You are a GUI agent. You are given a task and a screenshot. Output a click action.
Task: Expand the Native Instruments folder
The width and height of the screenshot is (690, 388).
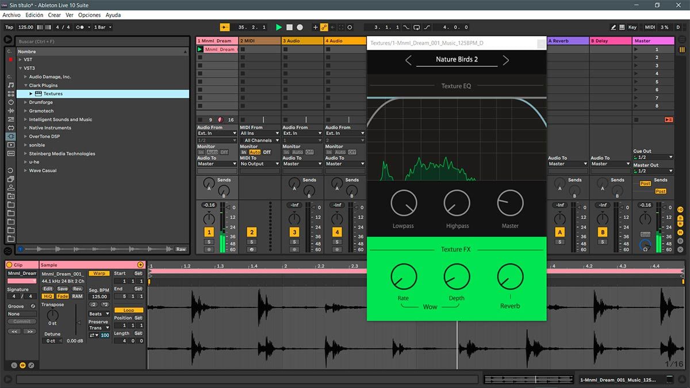pyautogui.click(x=26, y=128)
